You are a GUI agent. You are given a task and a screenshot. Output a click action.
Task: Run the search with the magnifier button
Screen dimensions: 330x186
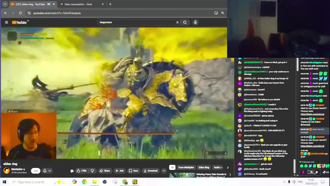185,22
